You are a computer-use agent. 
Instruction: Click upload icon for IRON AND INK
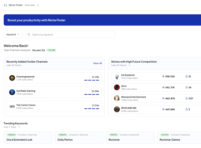point(186,109)
